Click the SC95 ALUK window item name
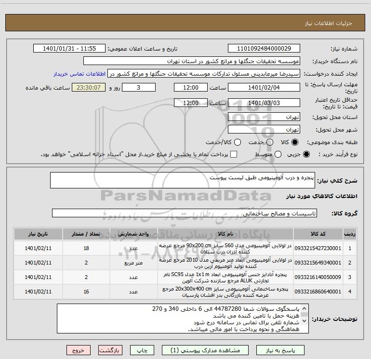This screenshot has width=371, height=359. pos(225,278)
